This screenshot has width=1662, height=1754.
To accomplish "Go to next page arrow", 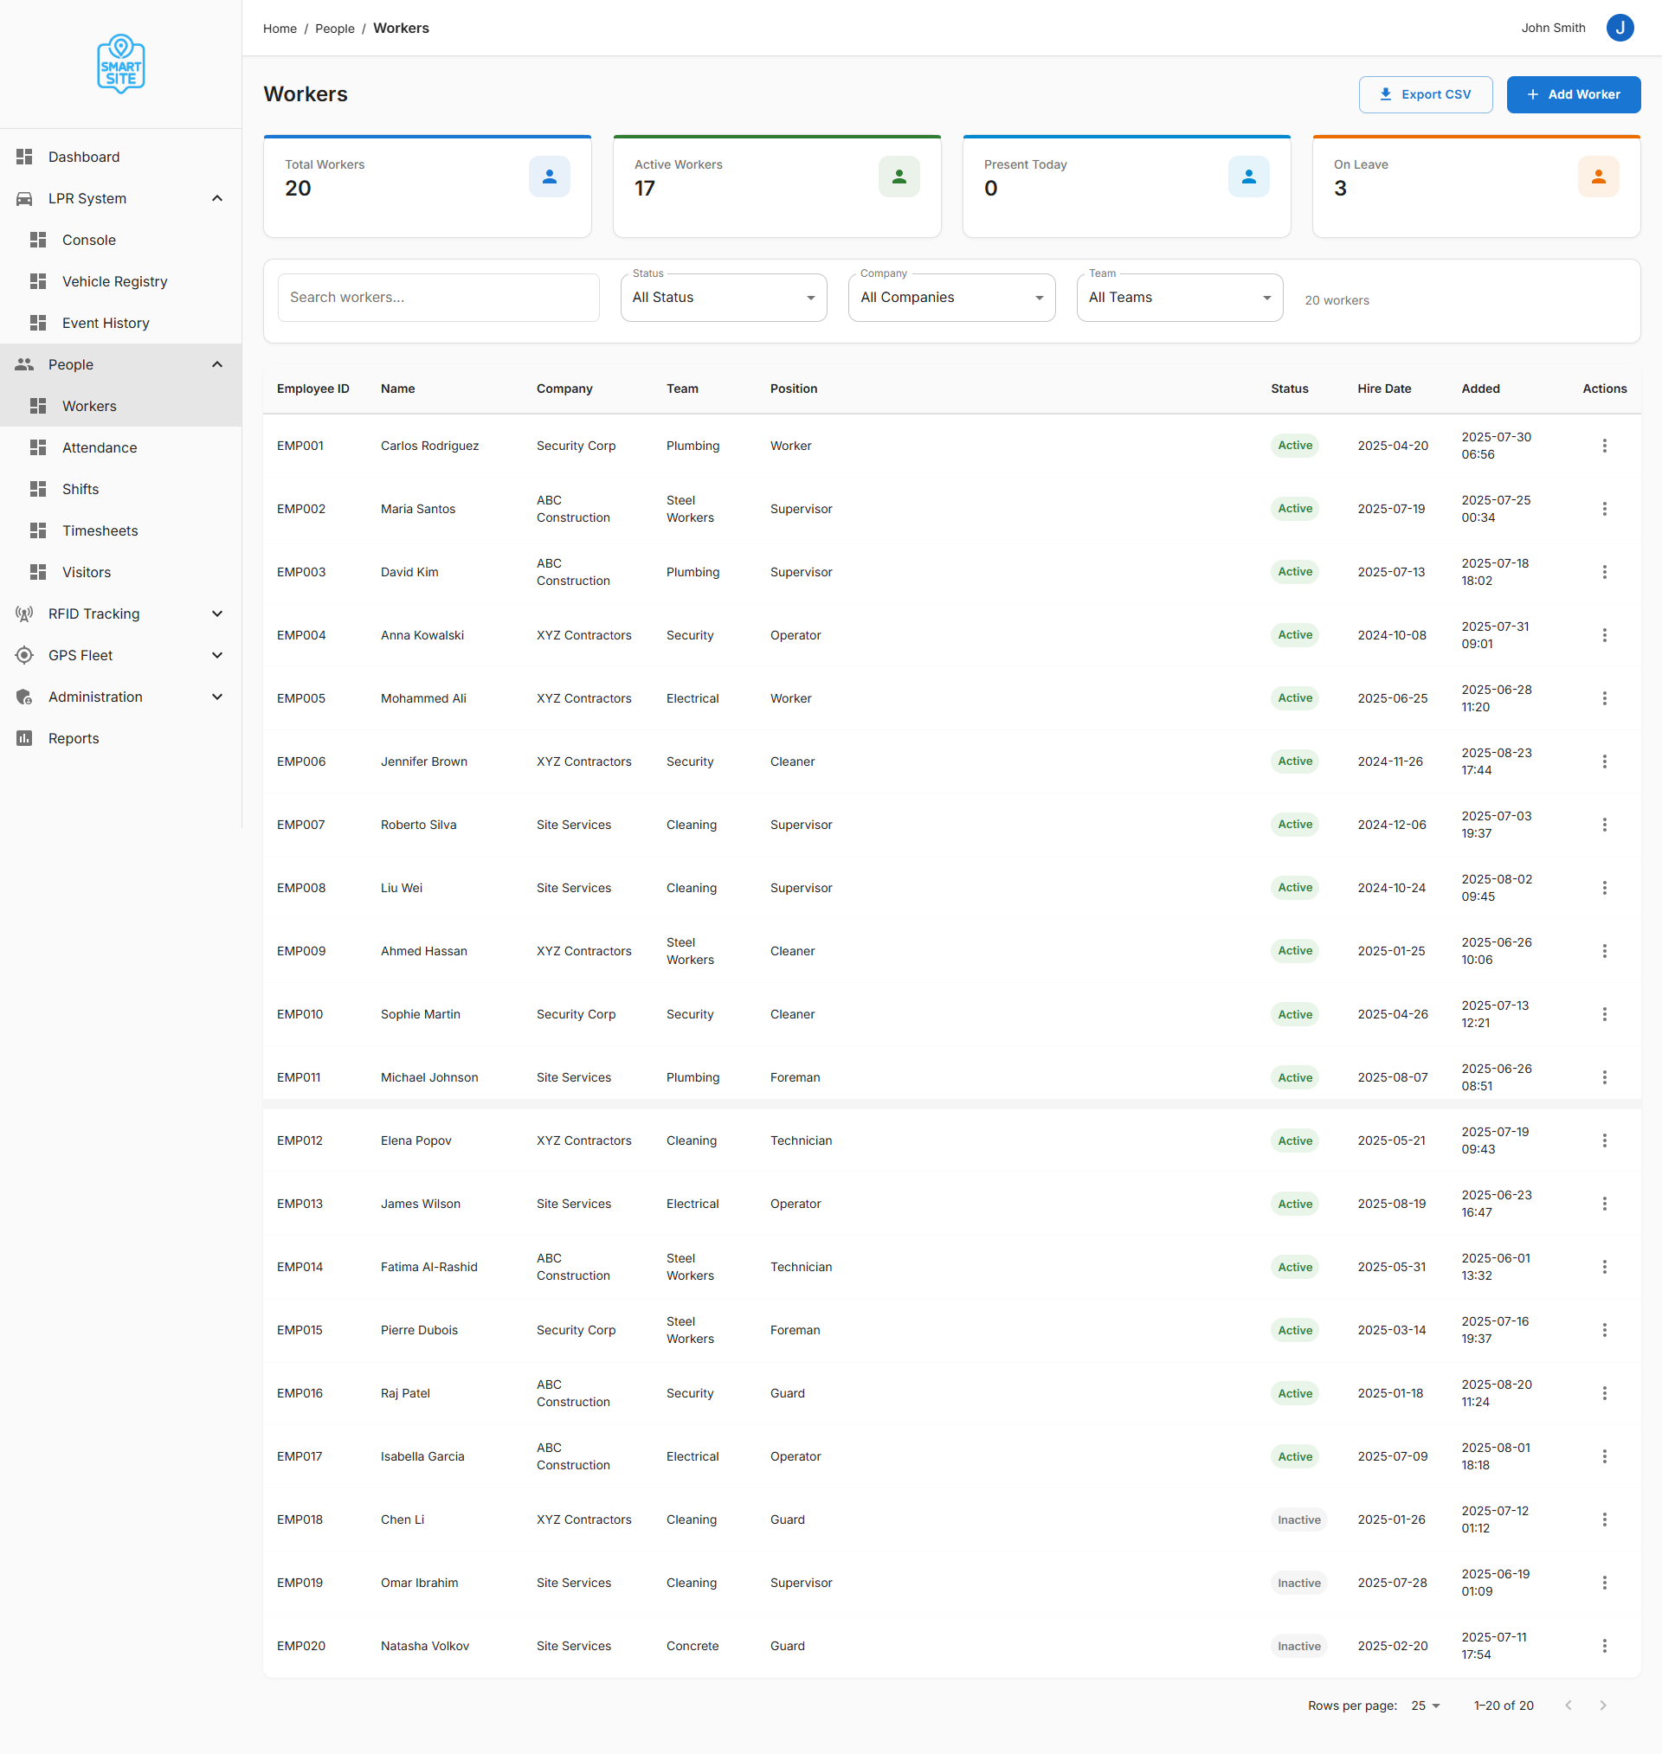I will click(1601, 1705).
